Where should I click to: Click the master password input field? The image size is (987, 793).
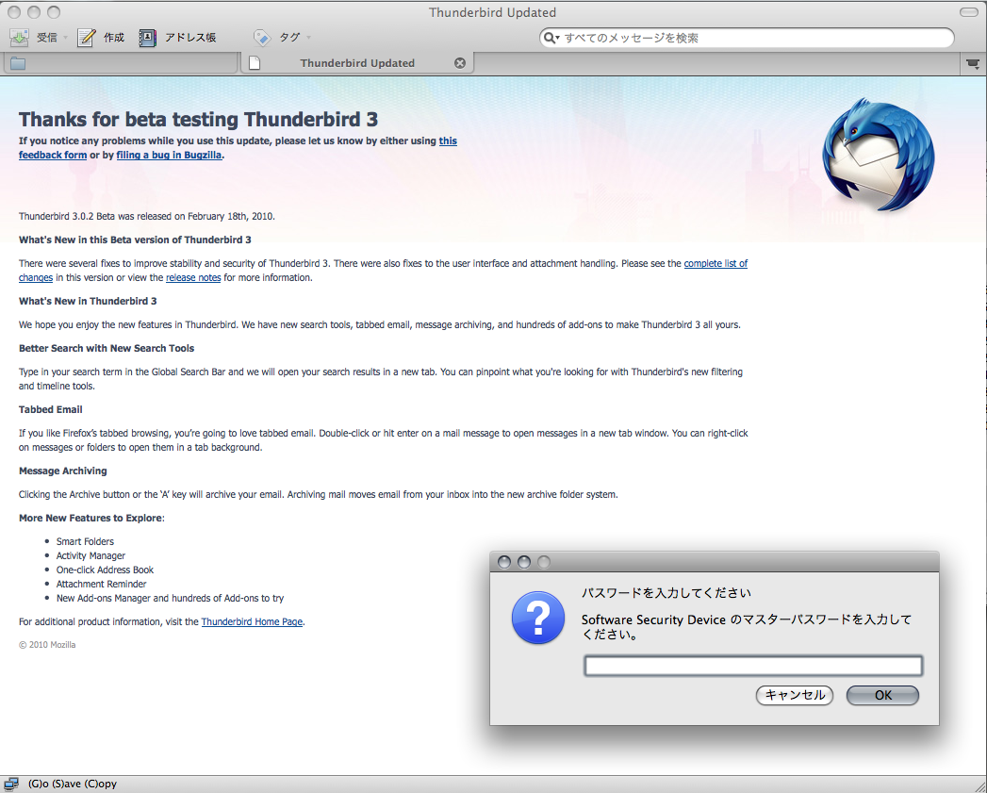[753, 666]
